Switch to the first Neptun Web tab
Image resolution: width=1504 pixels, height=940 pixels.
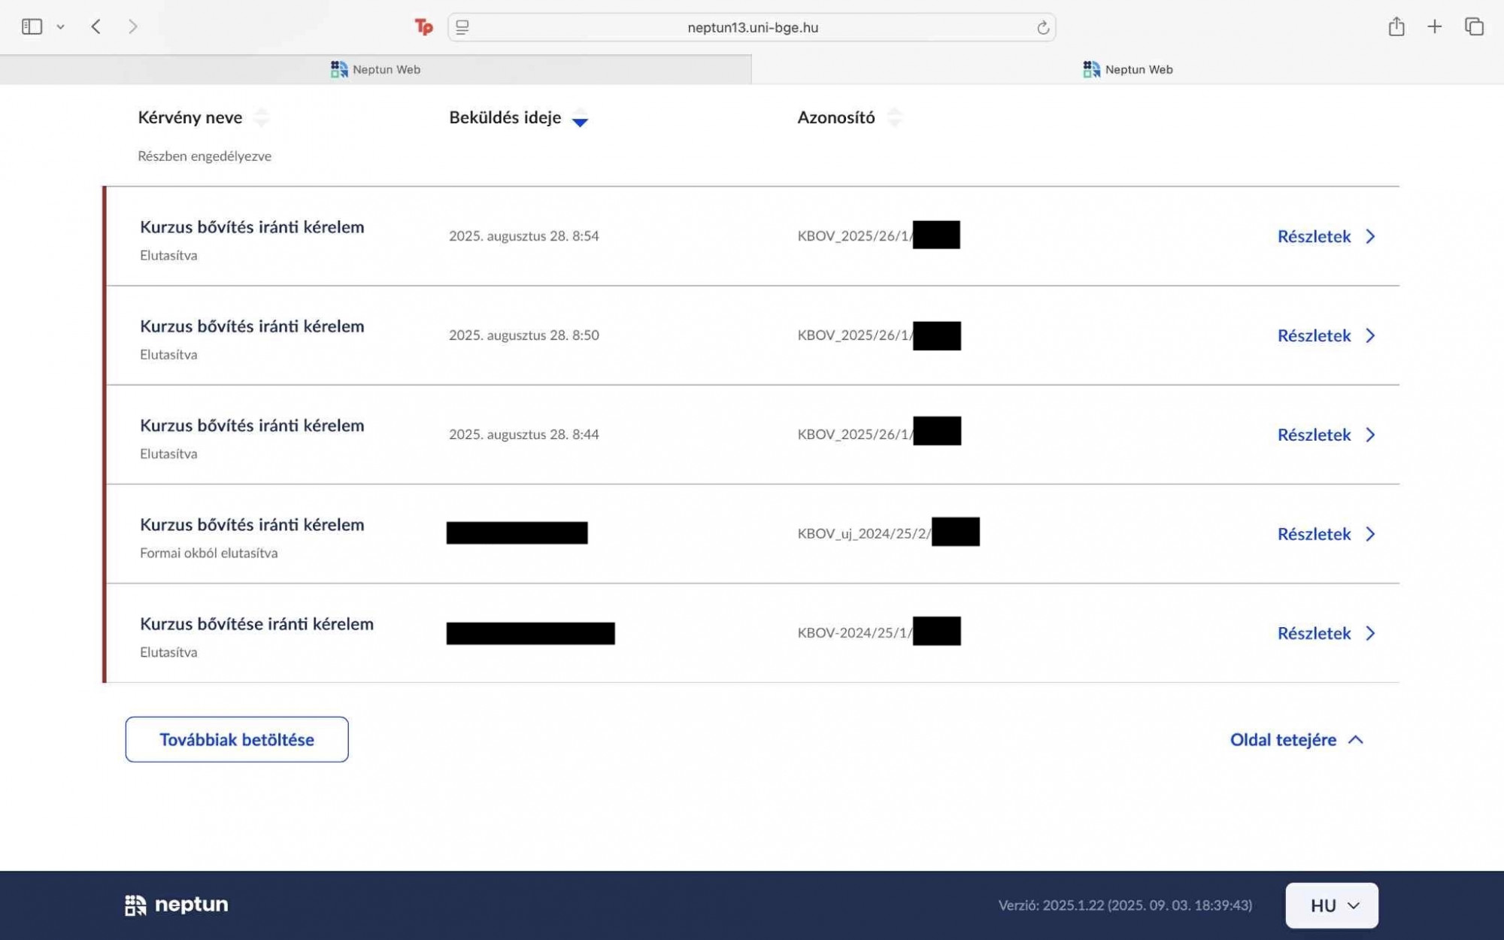coord(375,69)
